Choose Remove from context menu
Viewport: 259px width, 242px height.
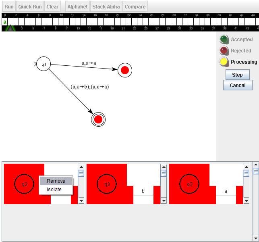coord(56,181)
